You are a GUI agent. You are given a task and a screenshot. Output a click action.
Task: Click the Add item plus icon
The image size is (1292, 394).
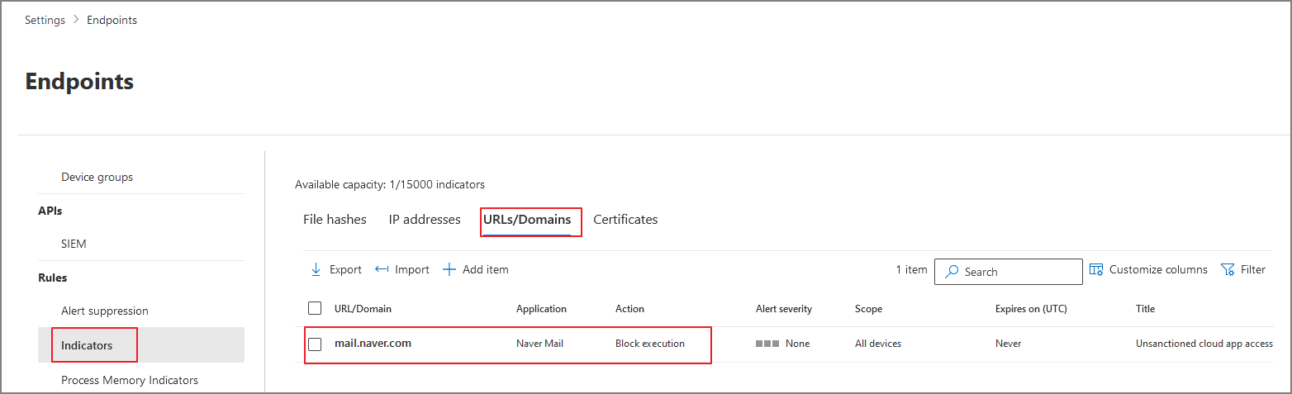tap(449, 269)
